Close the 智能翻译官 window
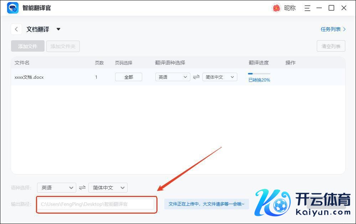This screenshot has width=356, height=224. point(344,8)
